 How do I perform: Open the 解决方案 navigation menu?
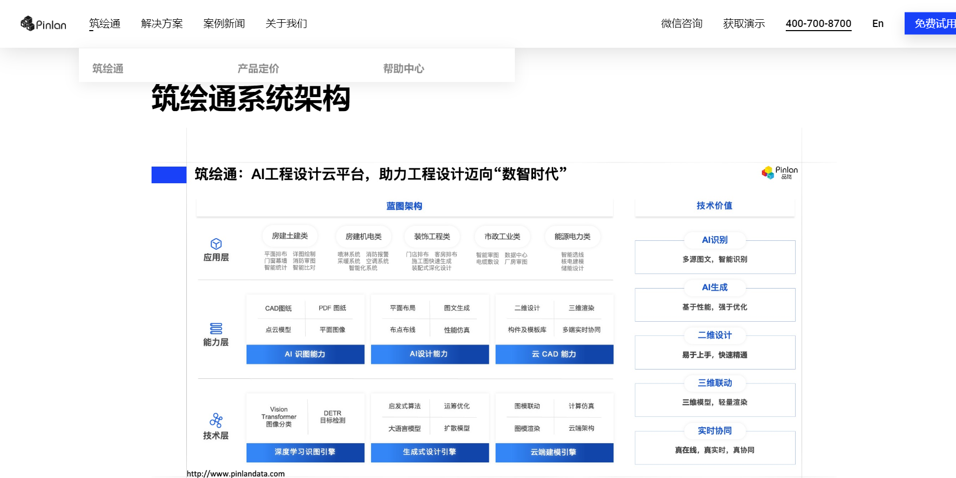click(162, 24)
